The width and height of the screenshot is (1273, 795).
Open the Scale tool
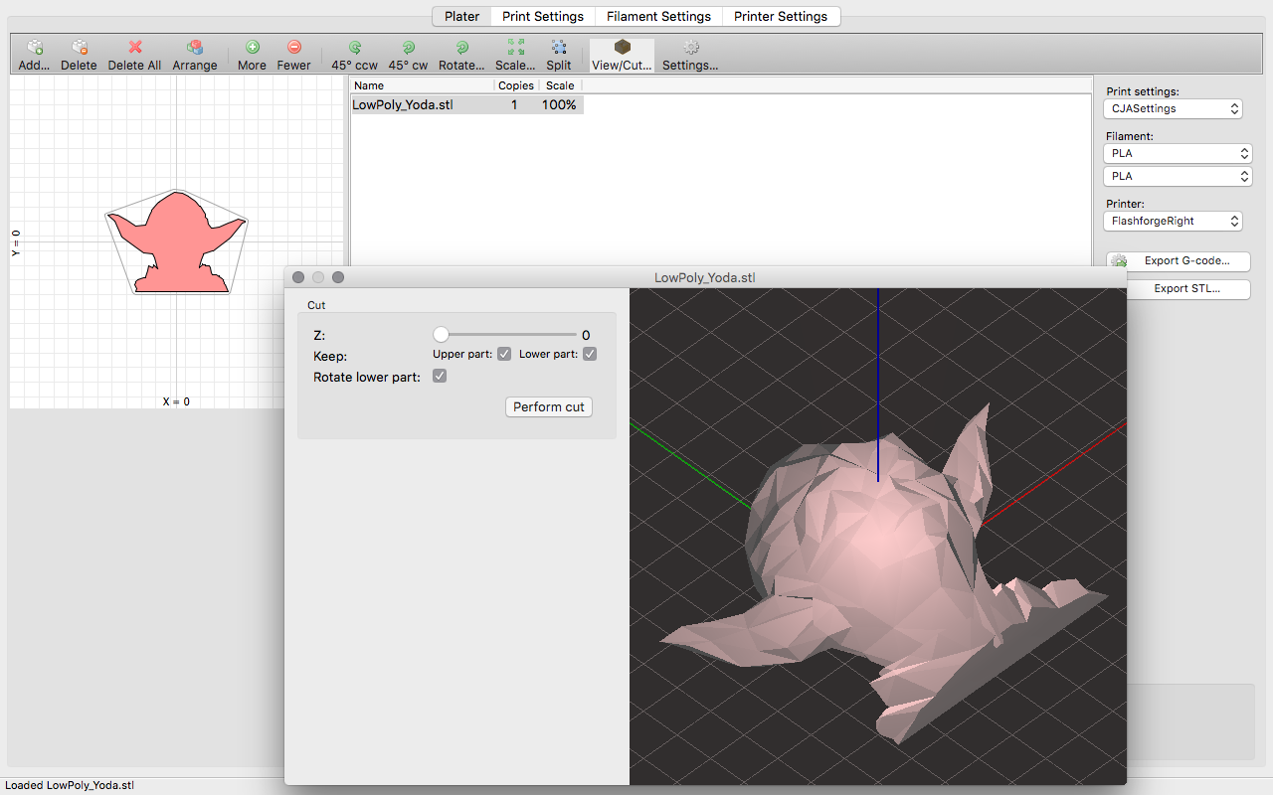tap(515, 55)
